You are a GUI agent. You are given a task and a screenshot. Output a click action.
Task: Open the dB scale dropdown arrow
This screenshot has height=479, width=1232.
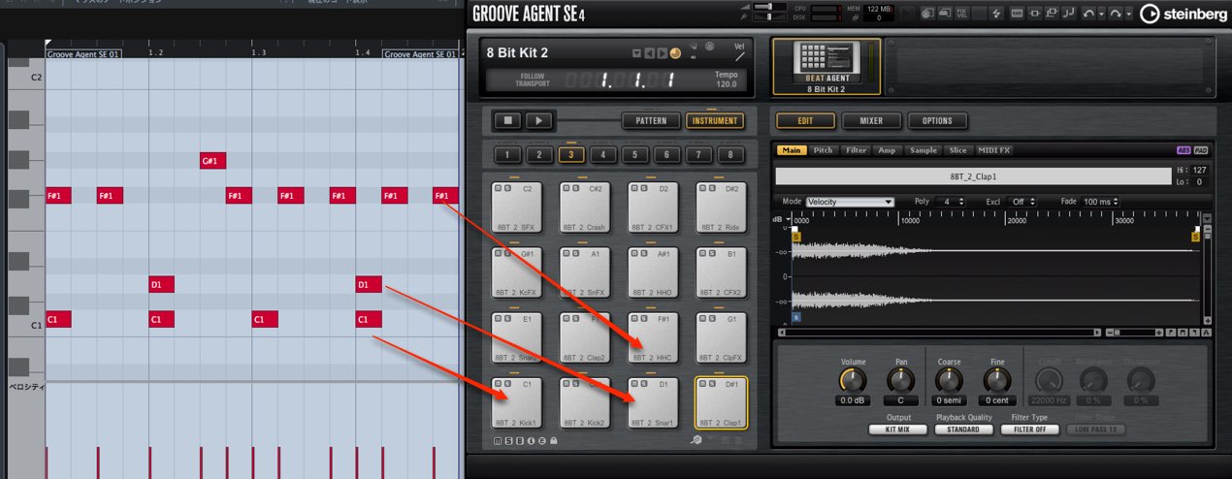pyautogui.click(x=789, y=219)
